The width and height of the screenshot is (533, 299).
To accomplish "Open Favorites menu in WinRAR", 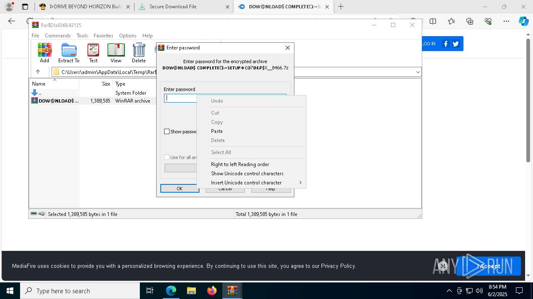I will [x=103, y=36].
